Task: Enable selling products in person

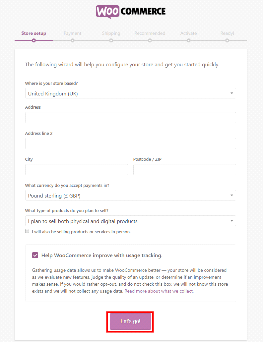Action: 27,231
